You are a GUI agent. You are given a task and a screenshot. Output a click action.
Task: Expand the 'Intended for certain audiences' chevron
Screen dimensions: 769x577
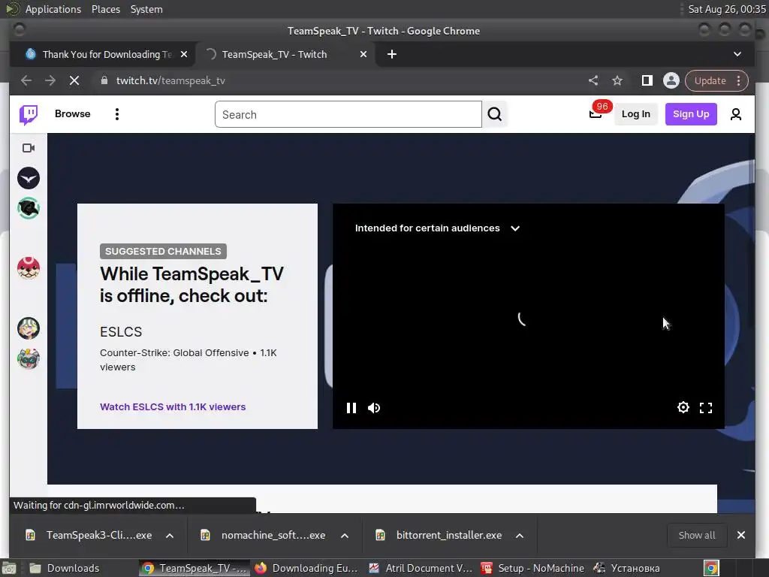[x=515, y=228]
